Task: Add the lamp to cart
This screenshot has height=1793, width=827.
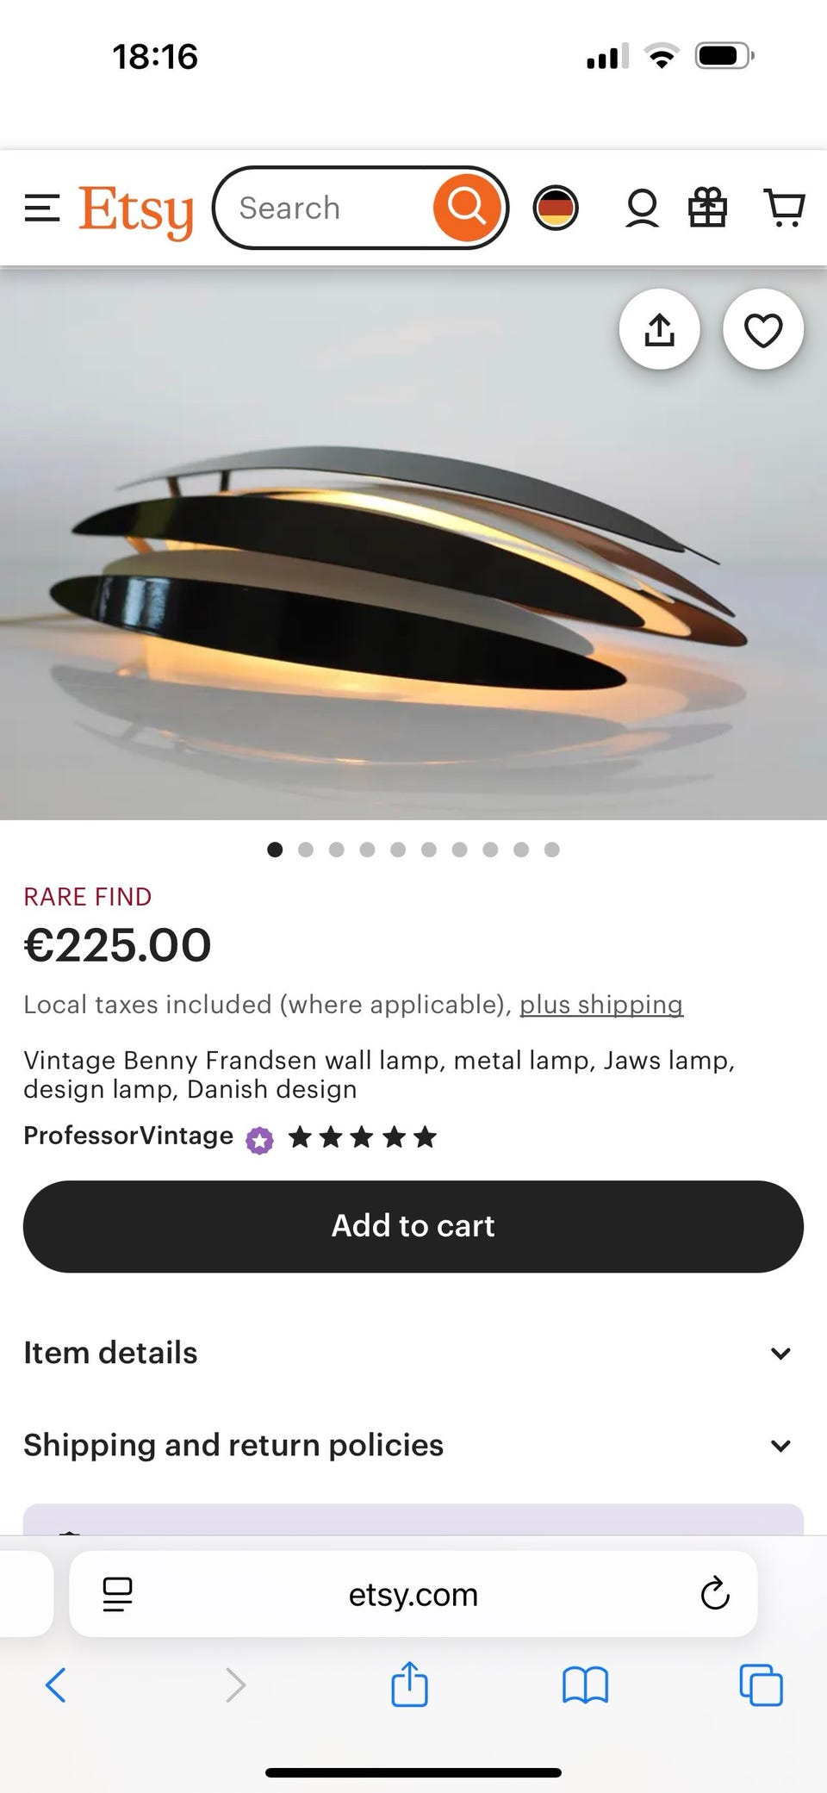Action: [x=413, y=1226]
